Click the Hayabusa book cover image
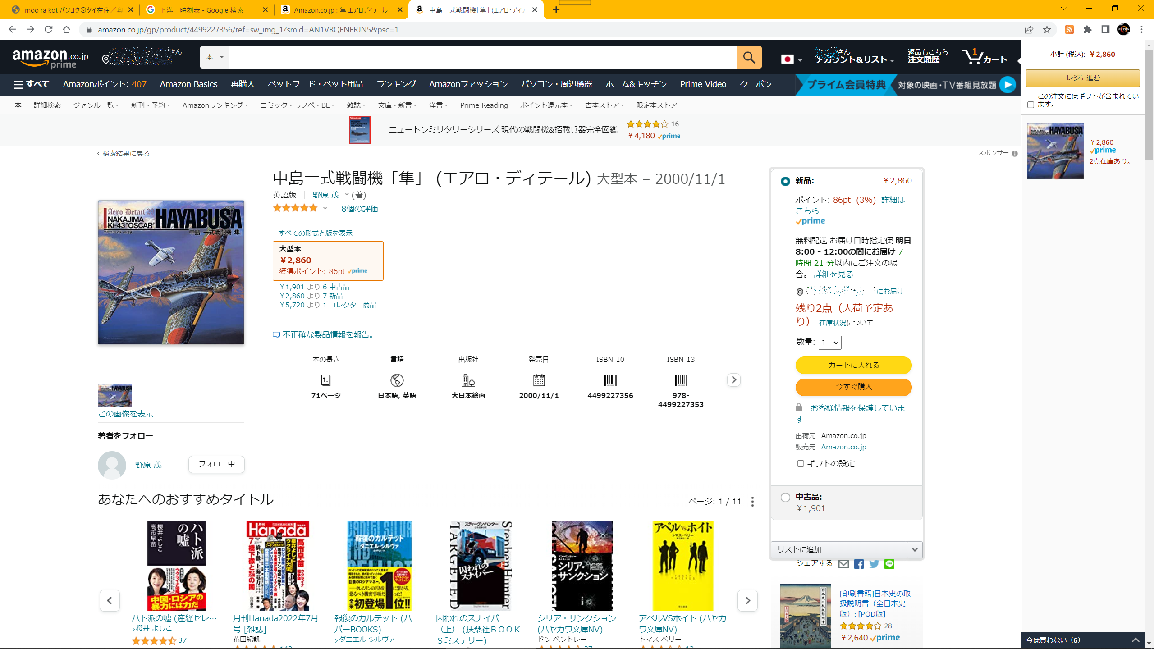This screenshot has height=649, width=1154. click(171, 272)
